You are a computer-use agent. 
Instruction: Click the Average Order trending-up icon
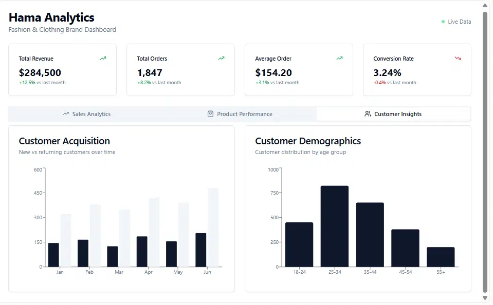point(340,59)
